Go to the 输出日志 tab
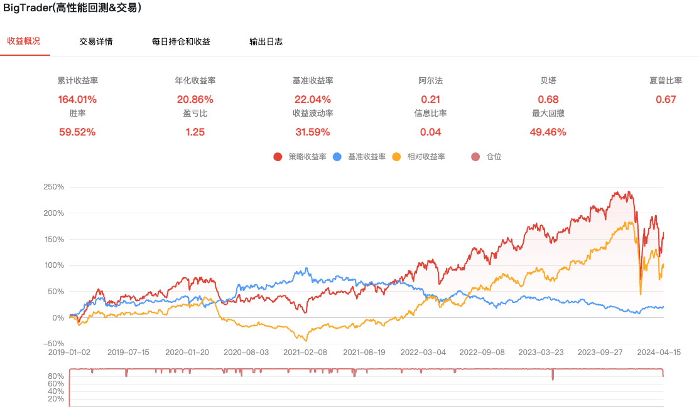Viewport: 699px width, 414px height. pos(266,42)
